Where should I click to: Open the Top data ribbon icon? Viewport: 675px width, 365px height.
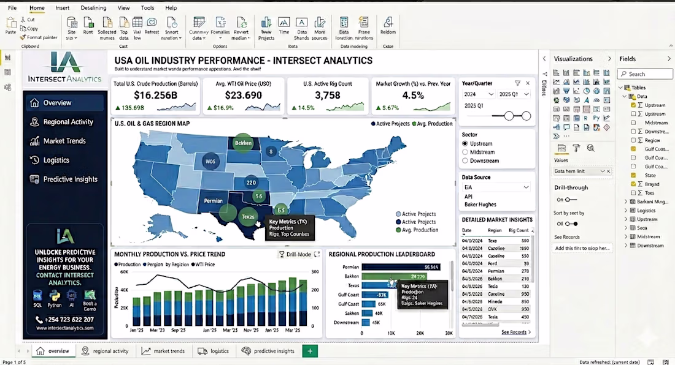[123, 22]
